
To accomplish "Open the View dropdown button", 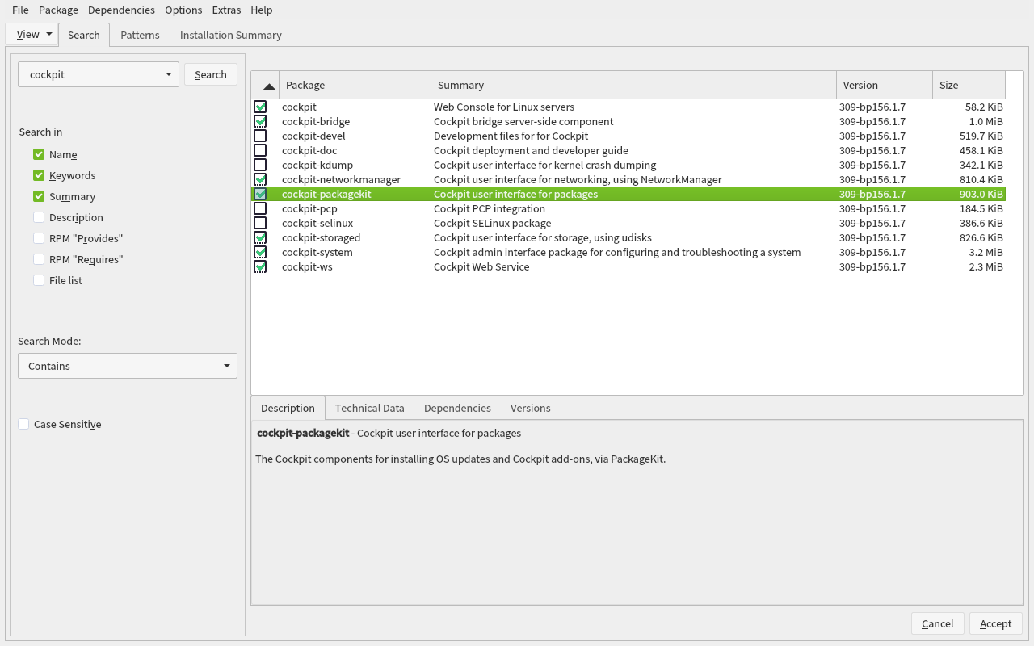I will [32, 34].
